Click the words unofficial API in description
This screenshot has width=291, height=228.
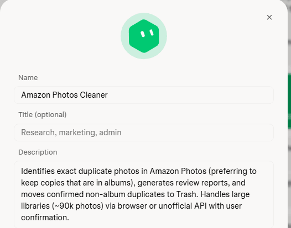(183, 206)
